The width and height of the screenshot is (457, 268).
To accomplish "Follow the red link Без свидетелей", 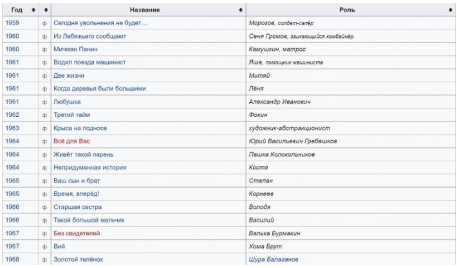I will [x=76, y=233].
